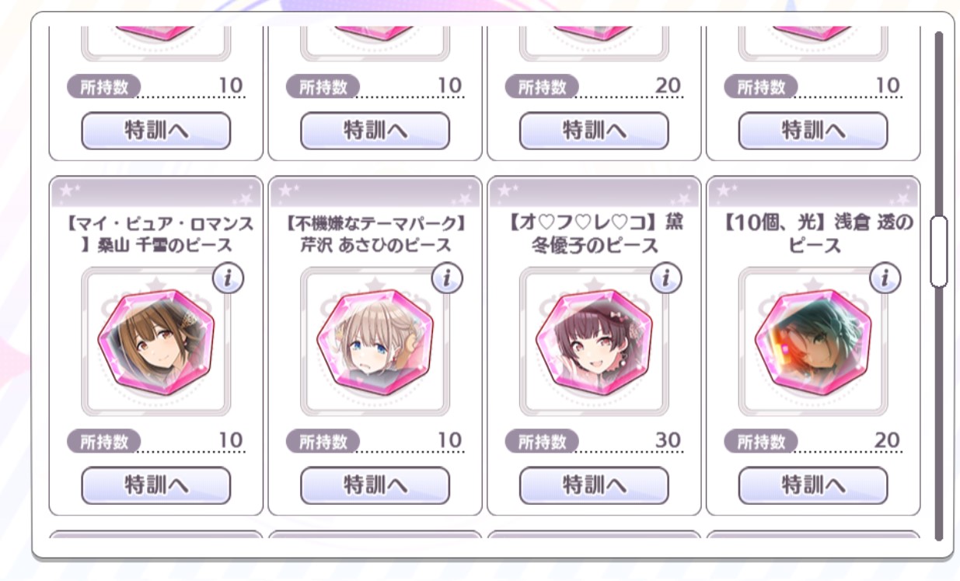Click top-row first card 特訓へ button
The width and height of the screenshot is (960, 581).
156,131
